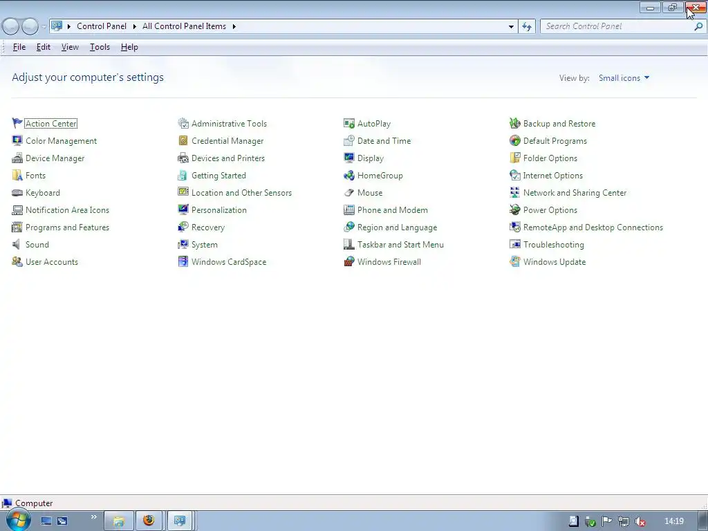Open the View menu
The height and width of the screenshot is (531, 708).
tap(70, 47)
